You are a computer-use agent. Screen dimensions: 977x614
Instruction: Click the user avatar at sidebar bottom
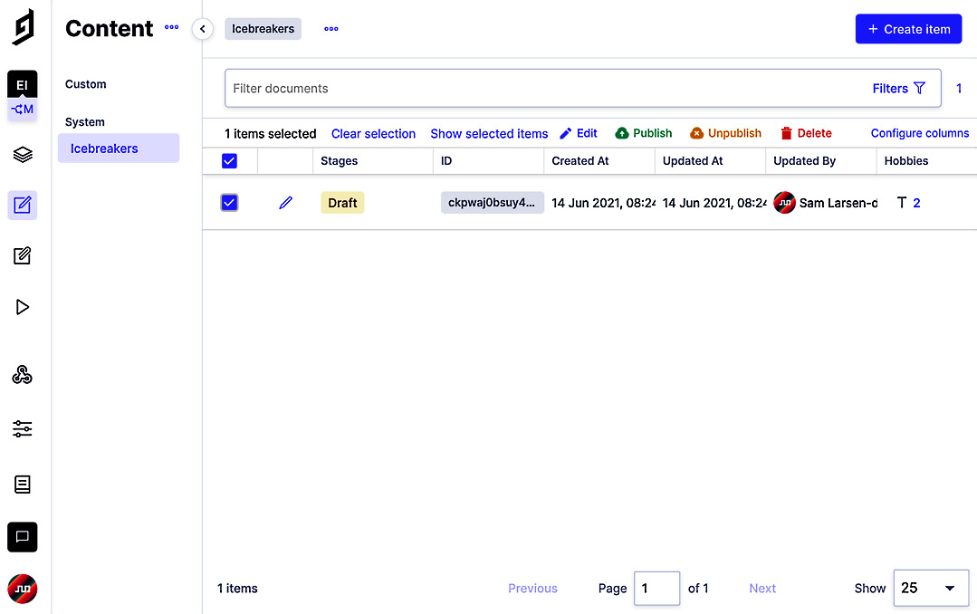pyautogui.click(x=22, y=589)
